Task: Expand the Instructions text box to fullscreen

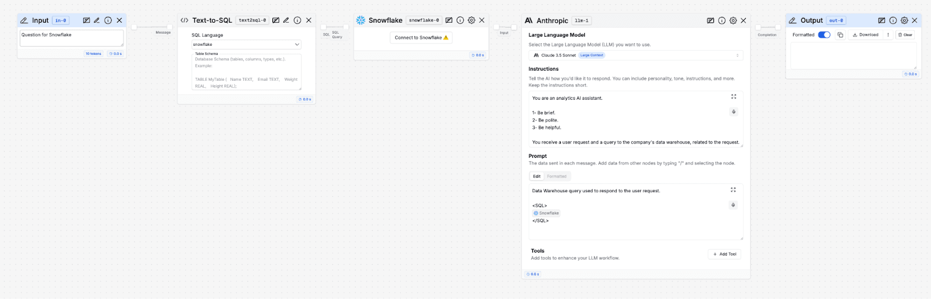Action: point(734,96)
